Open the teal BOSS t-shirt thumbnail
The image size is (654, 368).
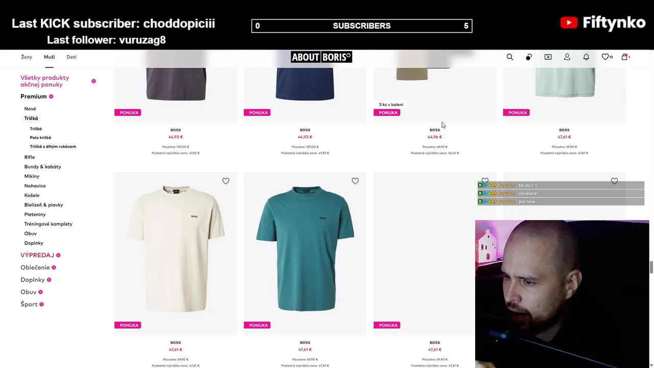click(305, 248)
